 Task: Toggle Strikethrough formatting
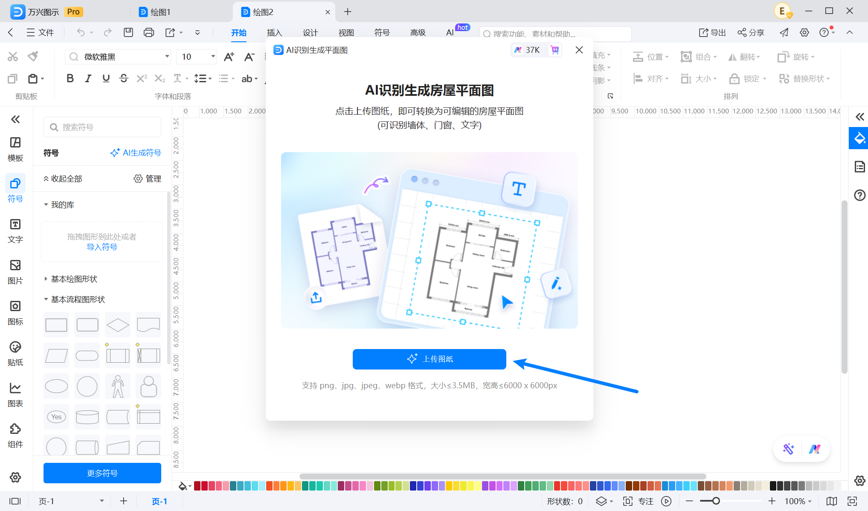[124, 78]
